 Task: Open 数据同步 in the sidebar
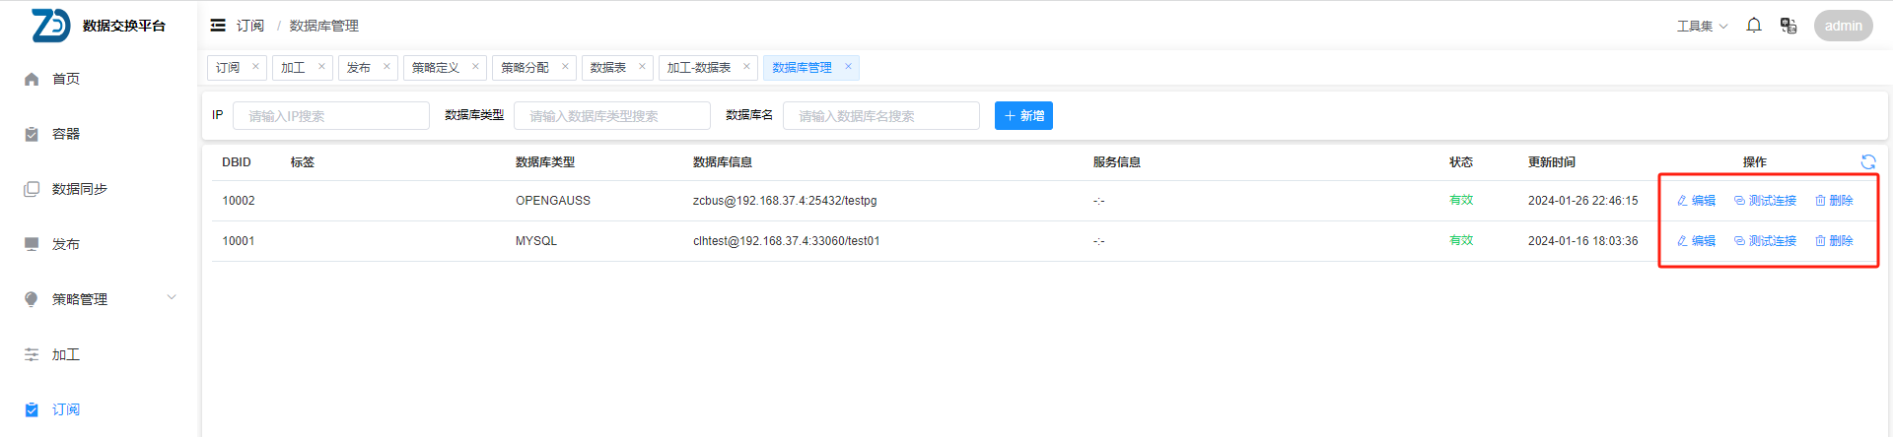(x=79, y=189)
